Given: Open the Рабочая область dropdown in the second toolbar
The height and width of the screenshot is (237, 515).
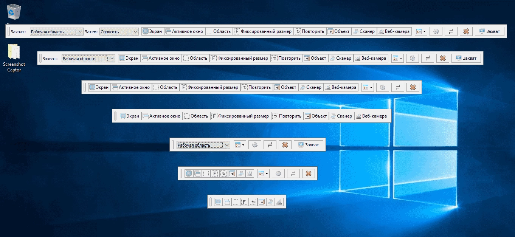Looking at the screenshot, I should 88,59.
